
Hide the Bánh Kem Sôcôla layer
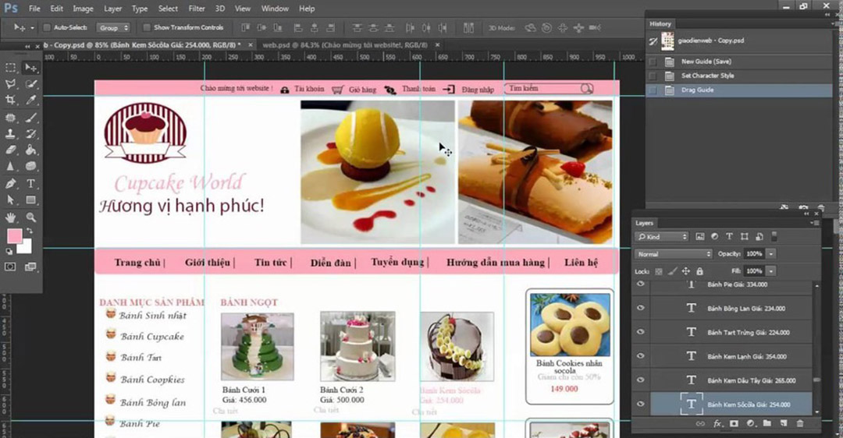coord(640,404)
